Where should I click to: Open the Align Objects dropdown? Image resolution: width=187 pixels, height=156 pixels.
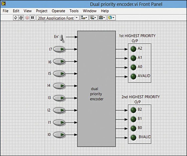(84, 18)
